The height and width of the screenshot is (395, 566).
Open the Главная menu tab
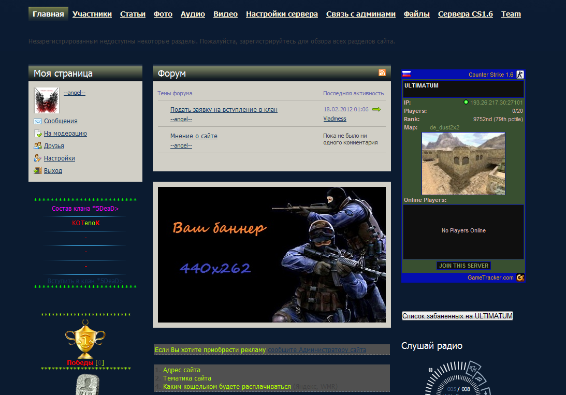click(x=48, y=14)
